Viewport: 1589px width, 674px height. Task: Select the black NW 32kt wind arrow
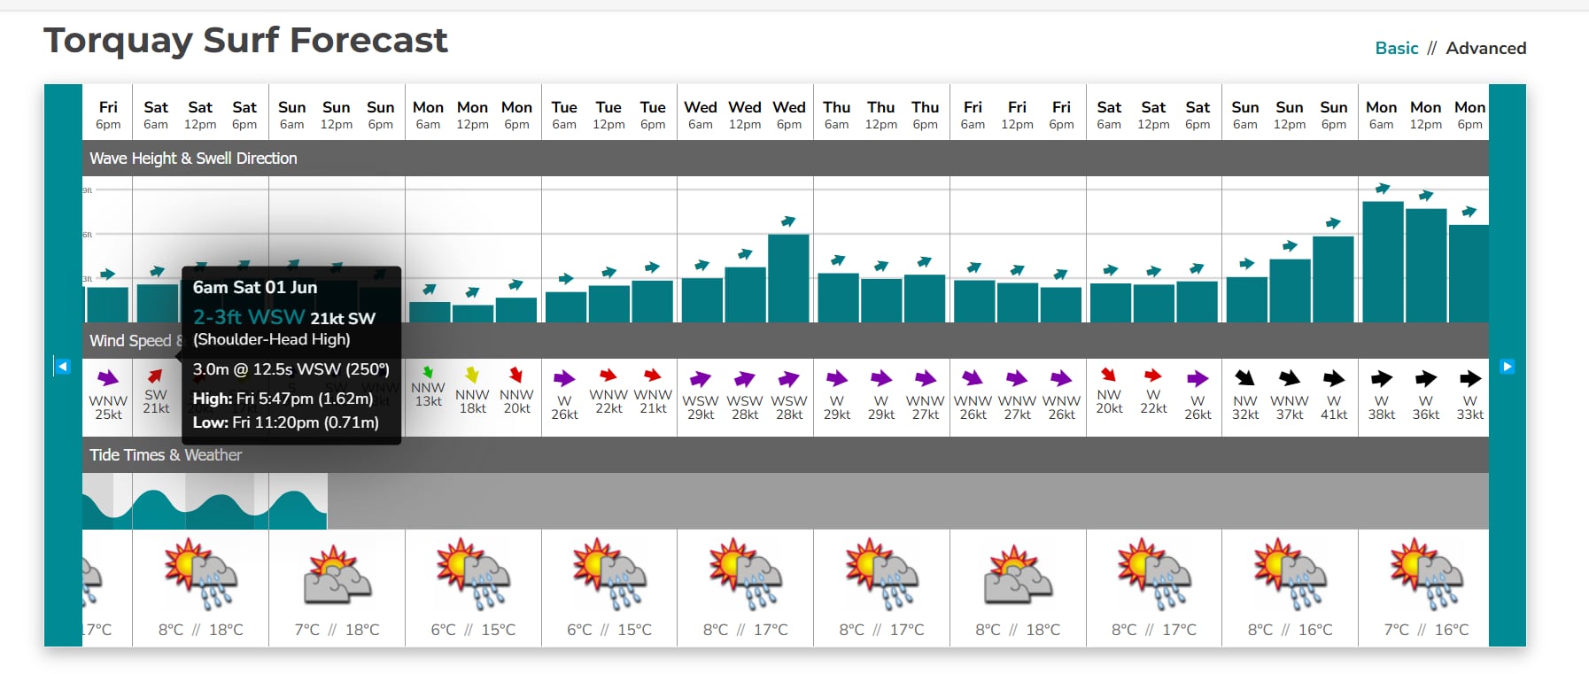[x=1245, y=378]
